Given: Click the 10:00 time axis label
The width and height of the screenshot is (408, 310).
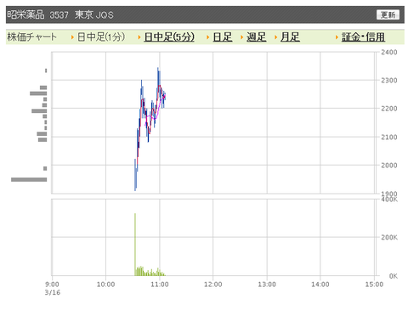Looking at the screenshot, I should tap(106, 285).
